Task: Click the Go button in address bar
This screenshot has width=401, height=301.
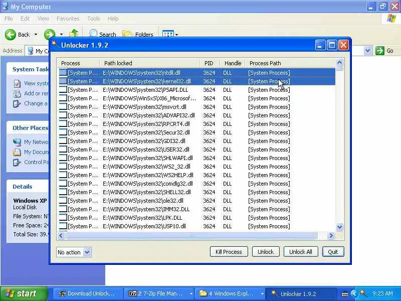Action: (x=384, y=51)
